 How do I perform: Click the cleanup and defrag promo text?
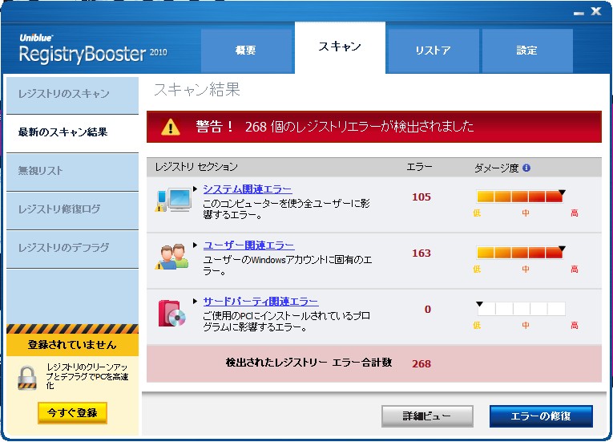87,376
